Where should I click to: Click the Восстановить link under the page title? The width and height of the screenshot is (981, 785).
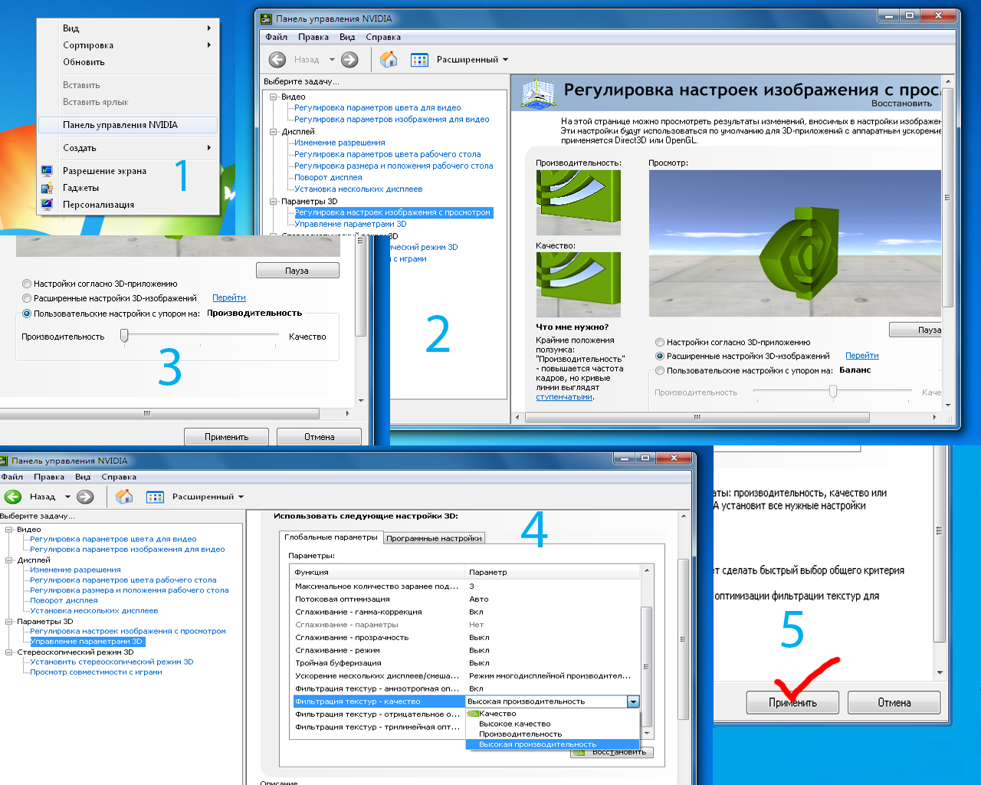coord(901,103)
